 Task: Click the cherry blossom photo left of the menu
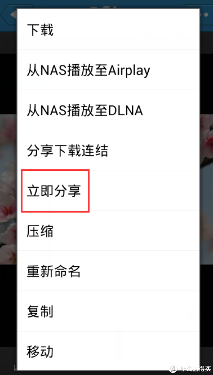(8, 189)
